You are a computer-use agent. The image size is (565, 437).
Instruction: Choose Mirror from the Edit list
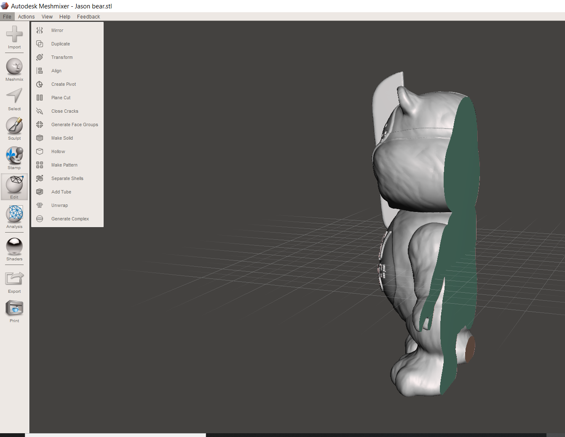(x=67, y=30)
